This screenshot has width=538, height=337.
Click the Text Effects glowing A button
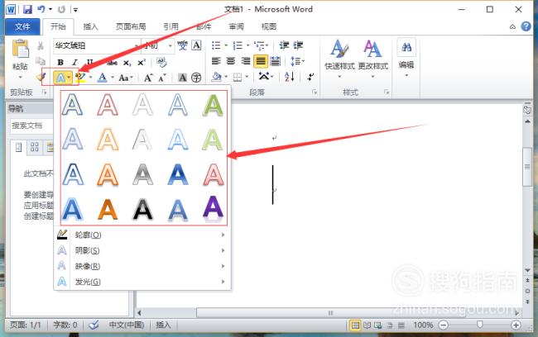60,78
